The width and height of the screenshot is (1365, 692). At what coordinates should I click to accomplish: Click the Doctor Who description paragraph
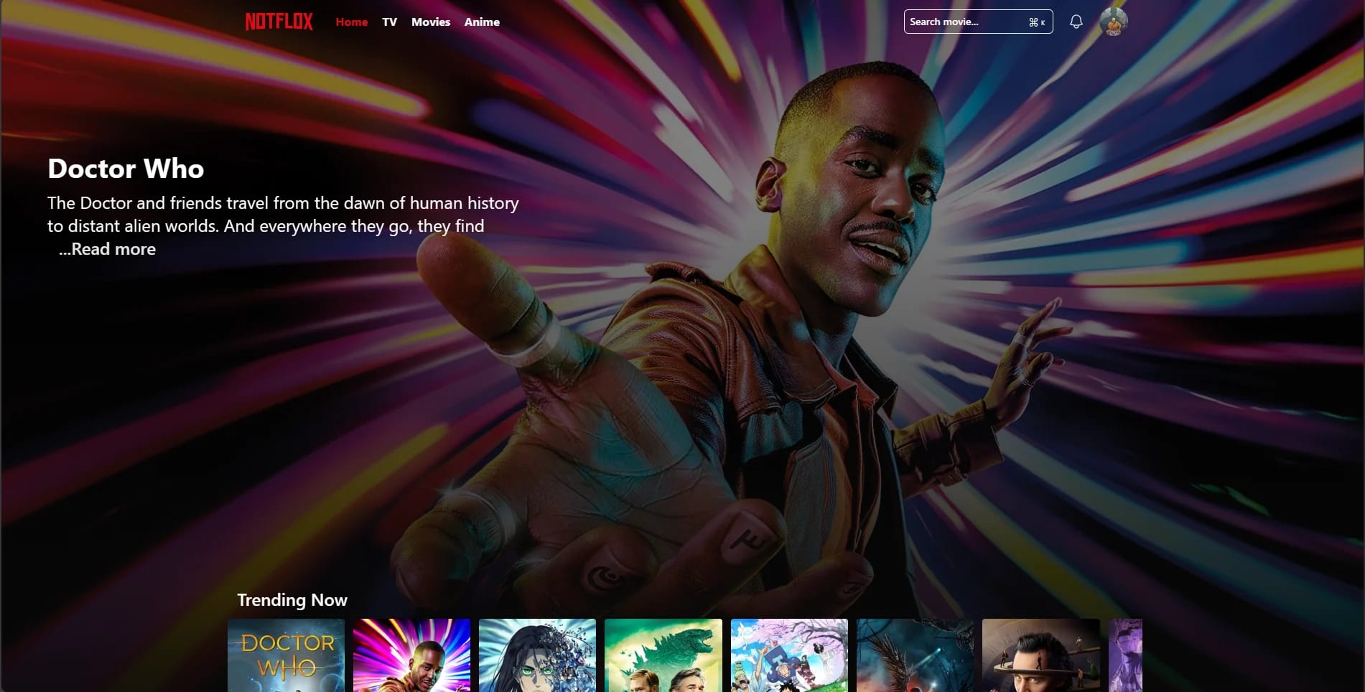(x=283, y=215)
